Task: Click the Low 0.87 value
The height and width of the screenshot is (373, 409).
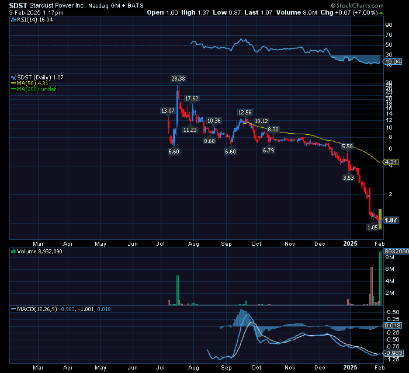Action: (227, 12)
